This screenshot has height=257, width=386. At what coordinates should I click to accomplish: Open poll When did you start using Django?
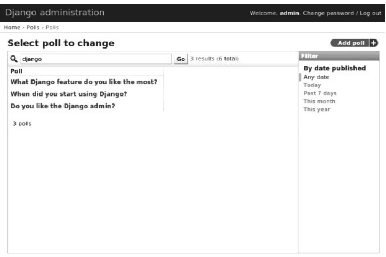coord(69,94)
